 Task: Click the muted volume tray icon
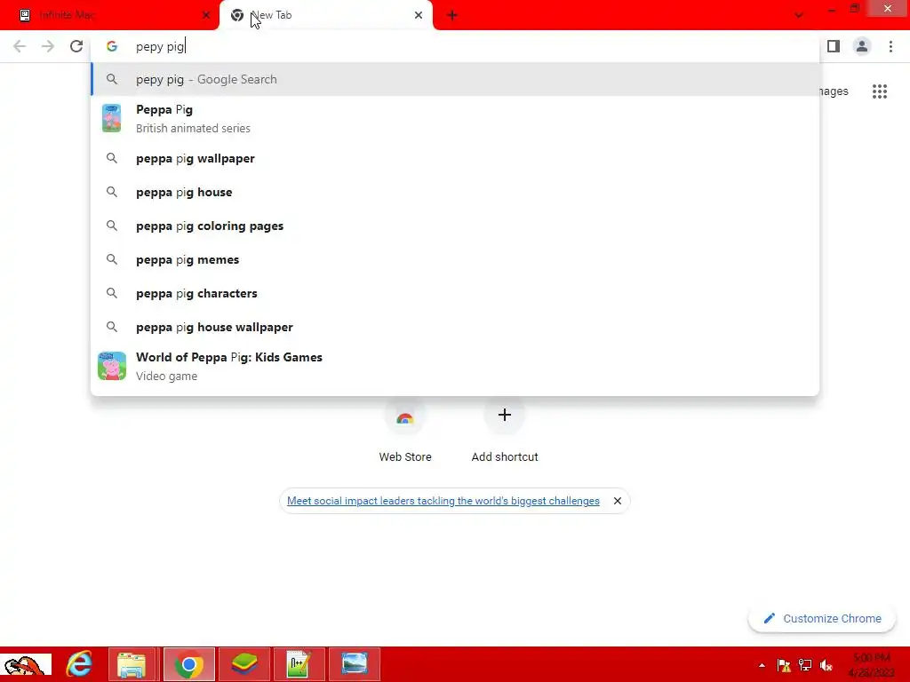pos(826,665)
